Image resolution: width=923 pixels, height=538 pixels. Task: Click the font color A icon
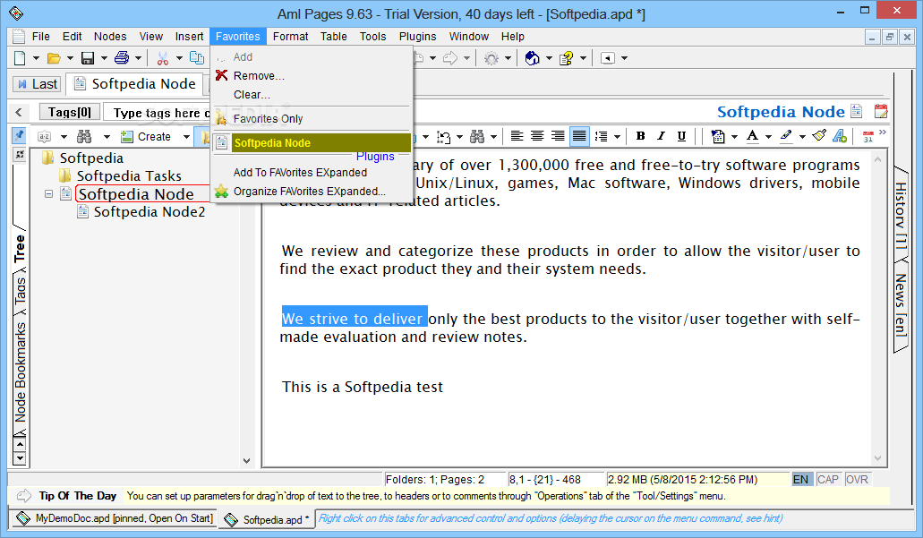(x=752, y=137)
